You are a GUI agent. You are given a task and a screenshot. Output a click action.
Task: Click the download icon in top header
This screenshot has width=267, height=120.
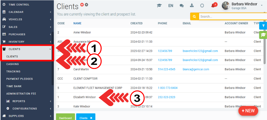coord(192,6)
